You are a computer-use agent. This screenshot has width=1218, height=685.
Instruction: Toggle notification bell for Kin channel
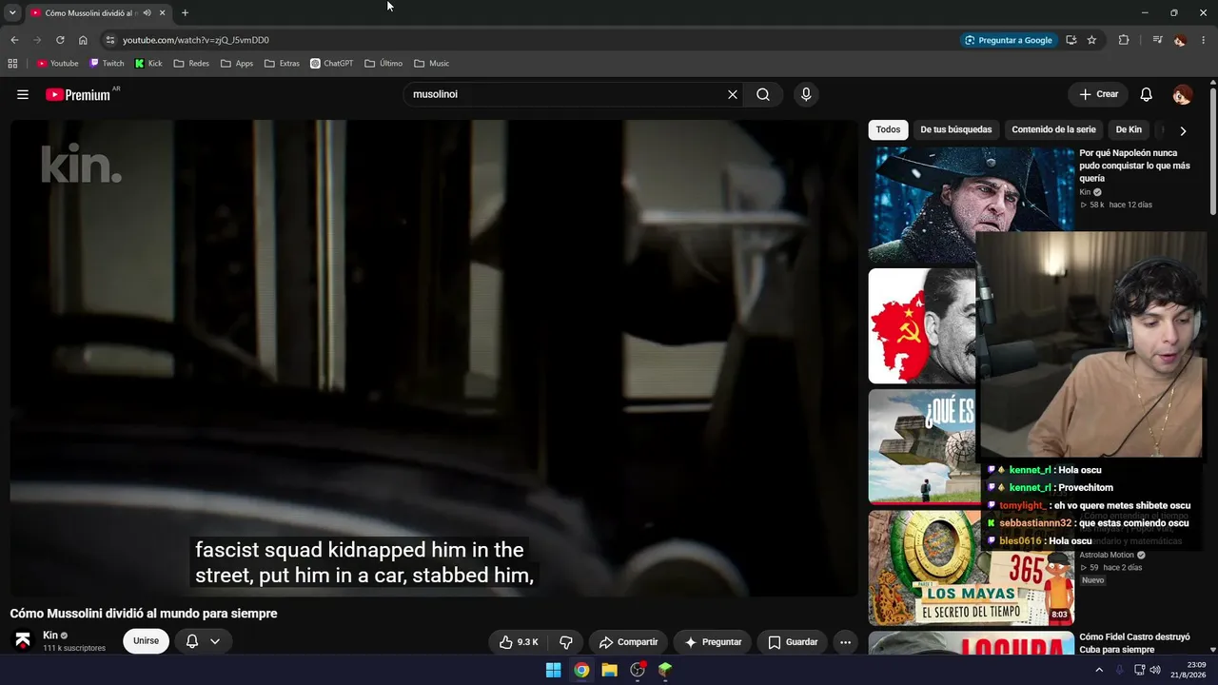point(203,641)
